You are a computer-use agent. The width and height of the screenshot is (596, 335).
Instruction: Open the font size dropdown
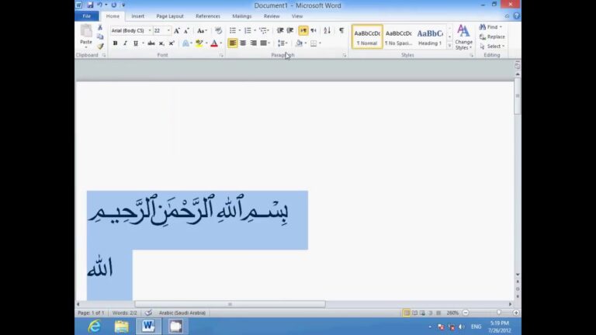[x=168, y=30]
